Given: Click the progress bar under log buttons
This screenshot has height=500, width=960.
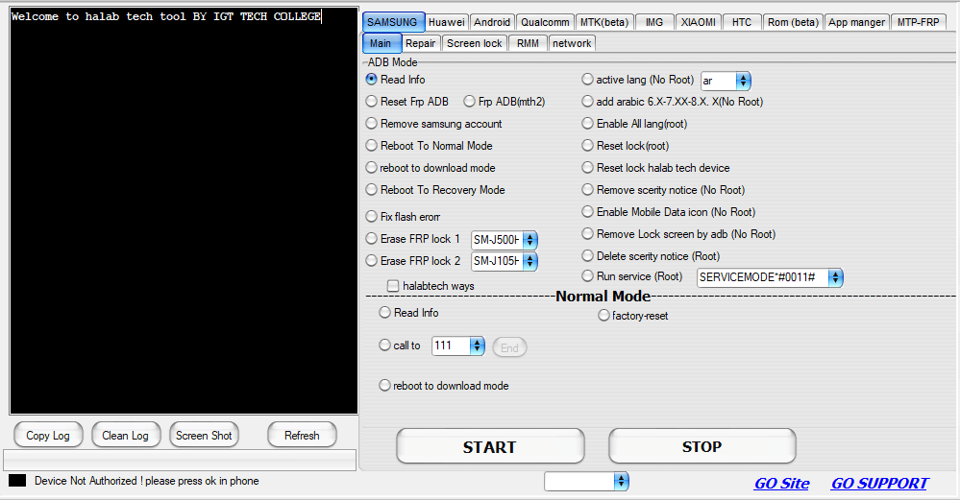Looking at the screenshot, I should click(x=180, y=460).
